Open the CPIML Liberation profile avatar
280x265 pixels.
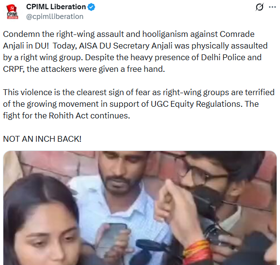tap(12, 12)
